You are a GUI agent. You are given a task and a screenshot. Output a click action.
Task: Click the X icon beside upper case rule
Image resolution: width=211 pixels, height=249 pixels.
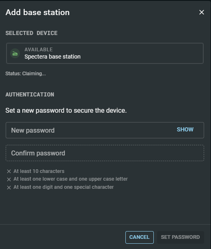9,179
